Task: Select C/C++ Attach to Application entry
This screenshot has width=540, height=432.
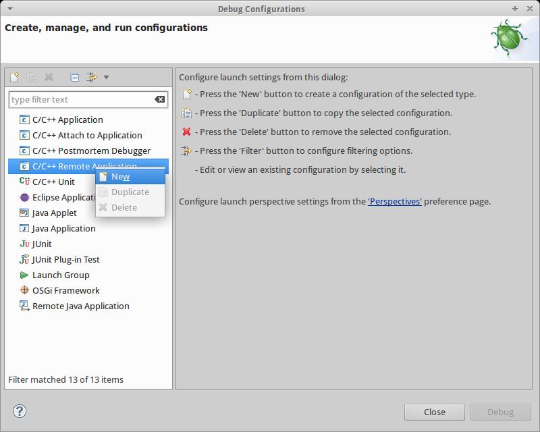Action: 88,136
